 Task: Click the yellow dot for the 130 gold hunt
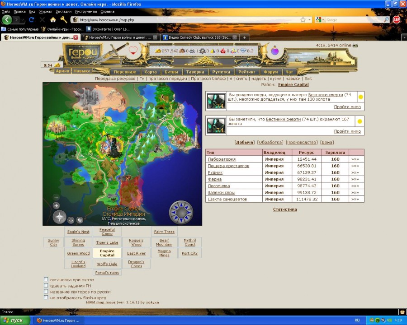coord(360,97)
